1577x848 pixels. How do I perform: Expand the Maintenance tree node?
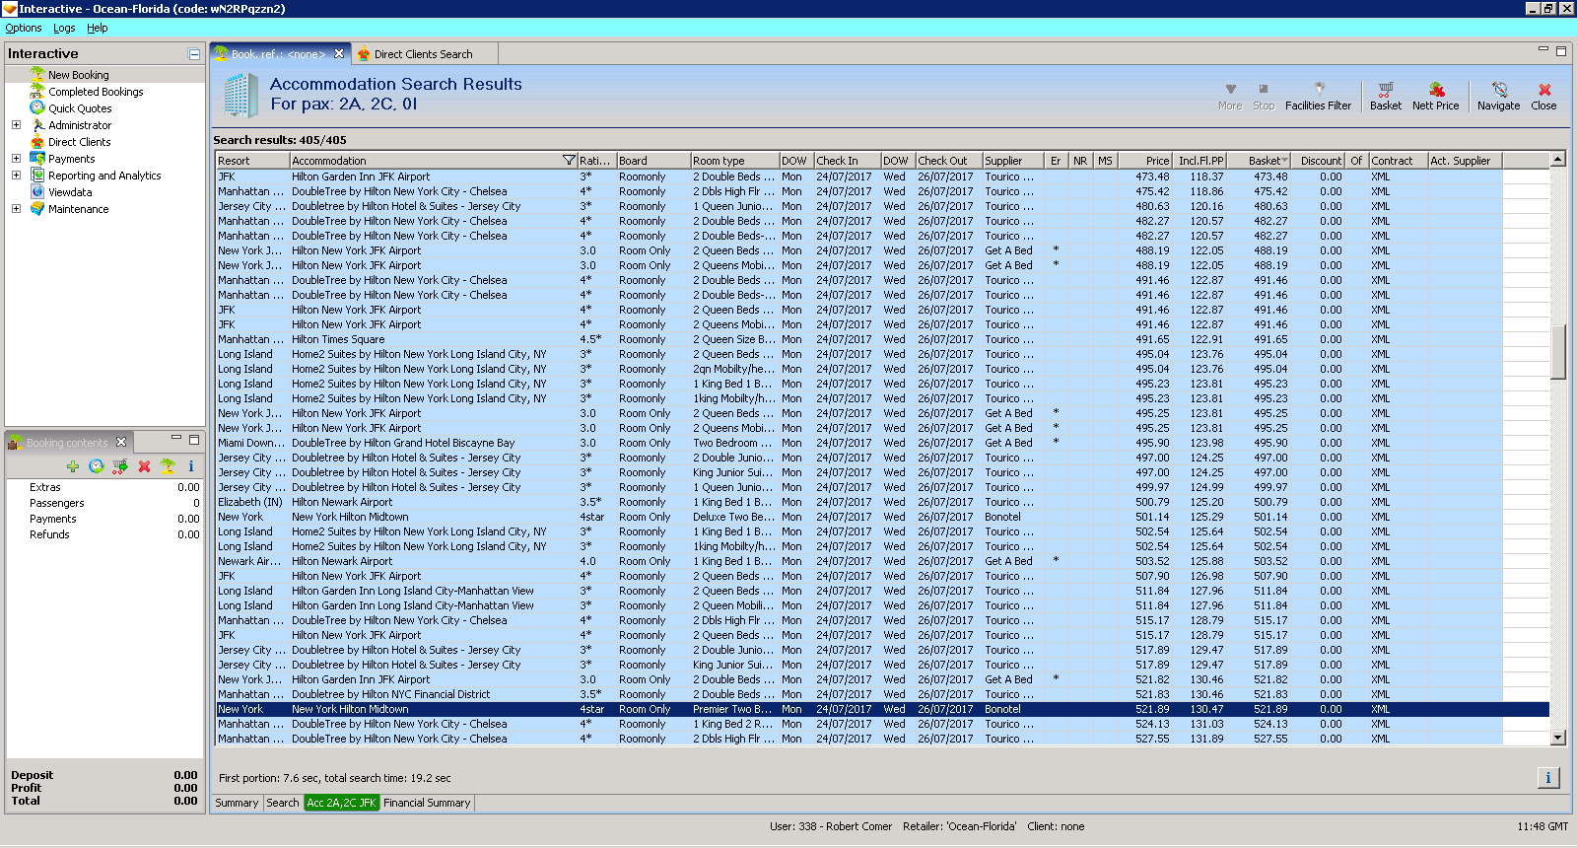click(16, 208)
